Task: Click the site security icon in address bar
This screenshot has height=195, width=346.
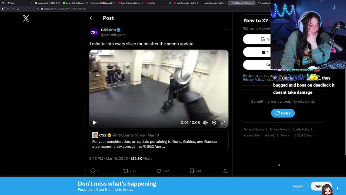Action: point(42,9)
